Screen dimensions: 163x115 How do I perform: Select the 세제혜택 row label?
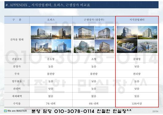pyautogui.click(x=17, y=96)
